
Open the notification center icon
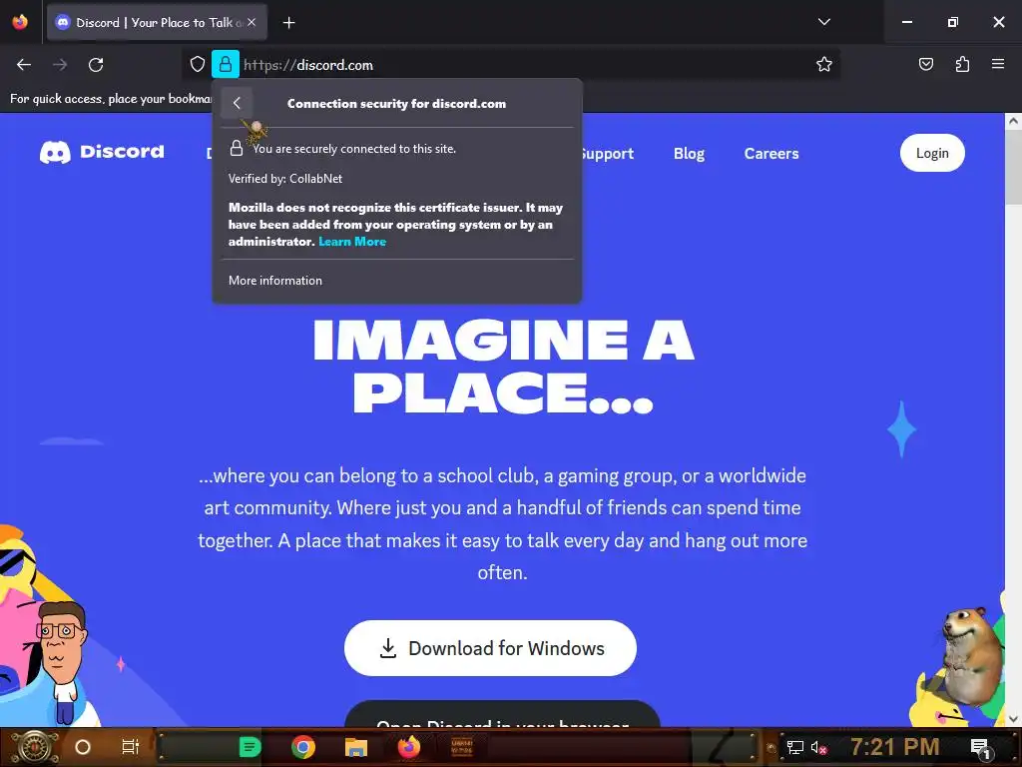coord(980,748)
